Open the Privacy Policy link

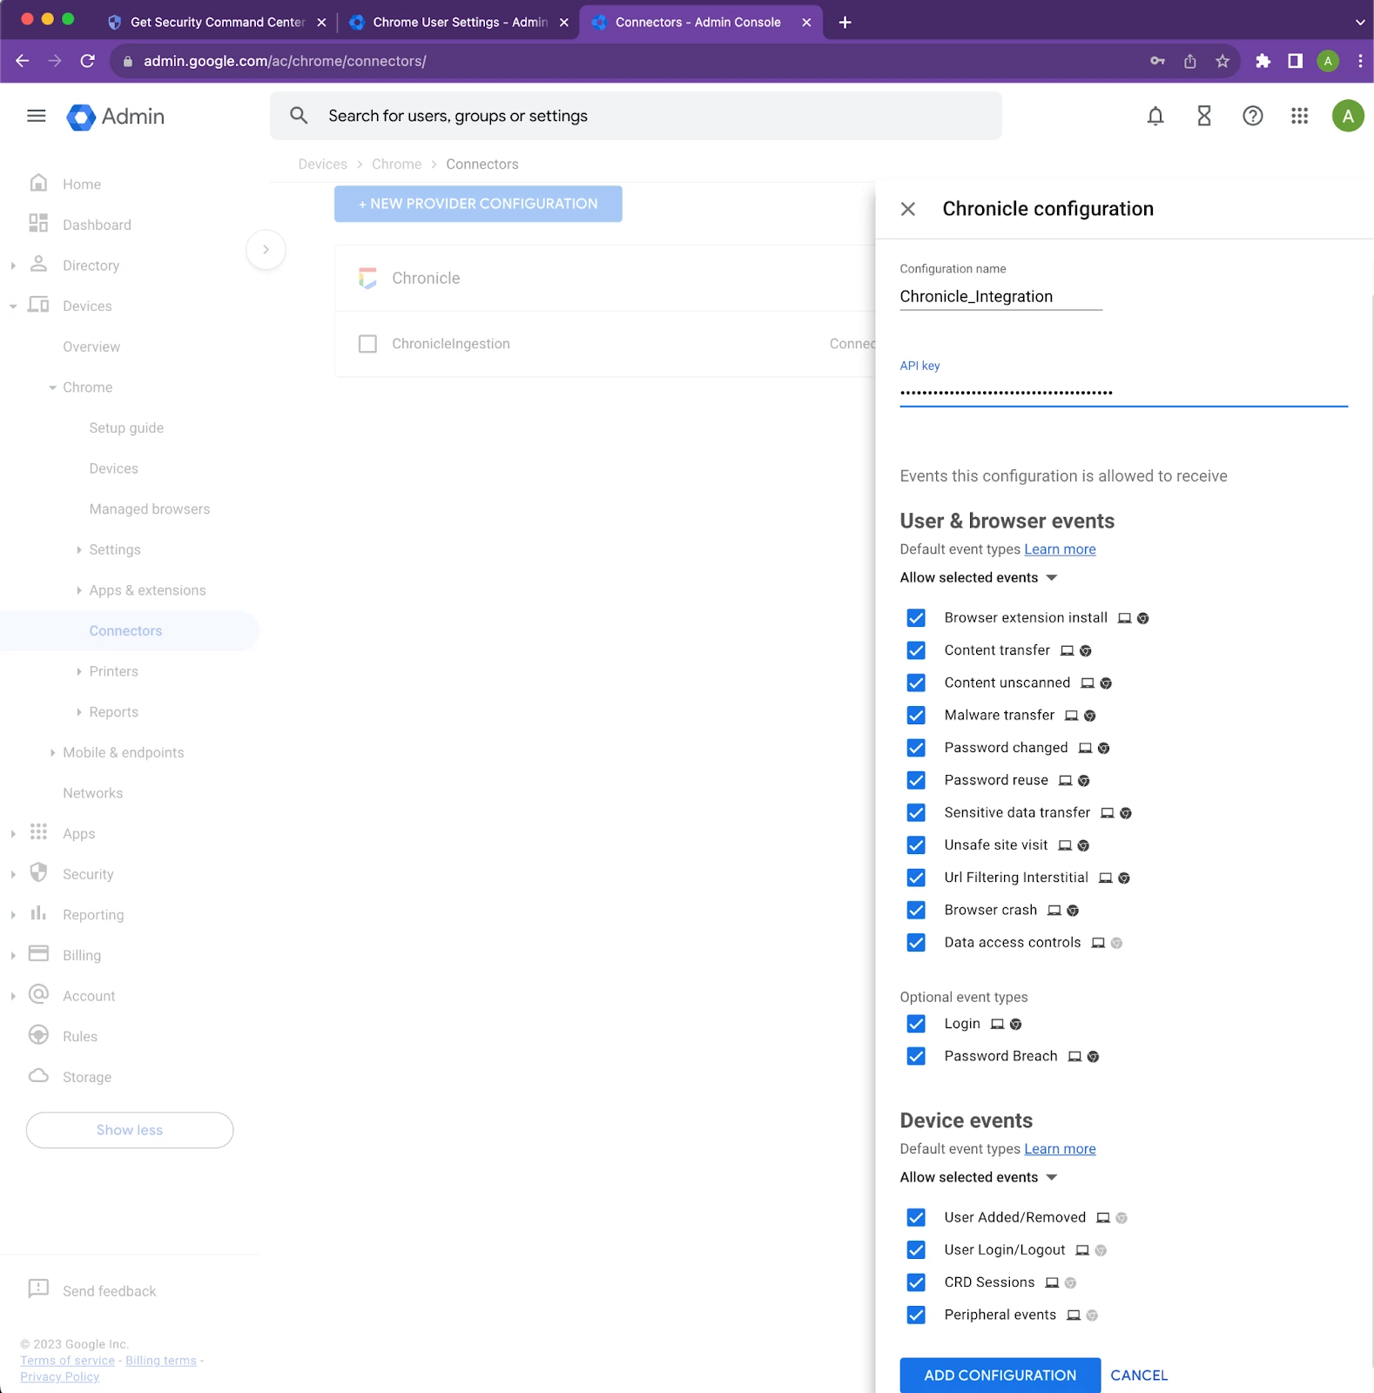(x=60, y=1377)
